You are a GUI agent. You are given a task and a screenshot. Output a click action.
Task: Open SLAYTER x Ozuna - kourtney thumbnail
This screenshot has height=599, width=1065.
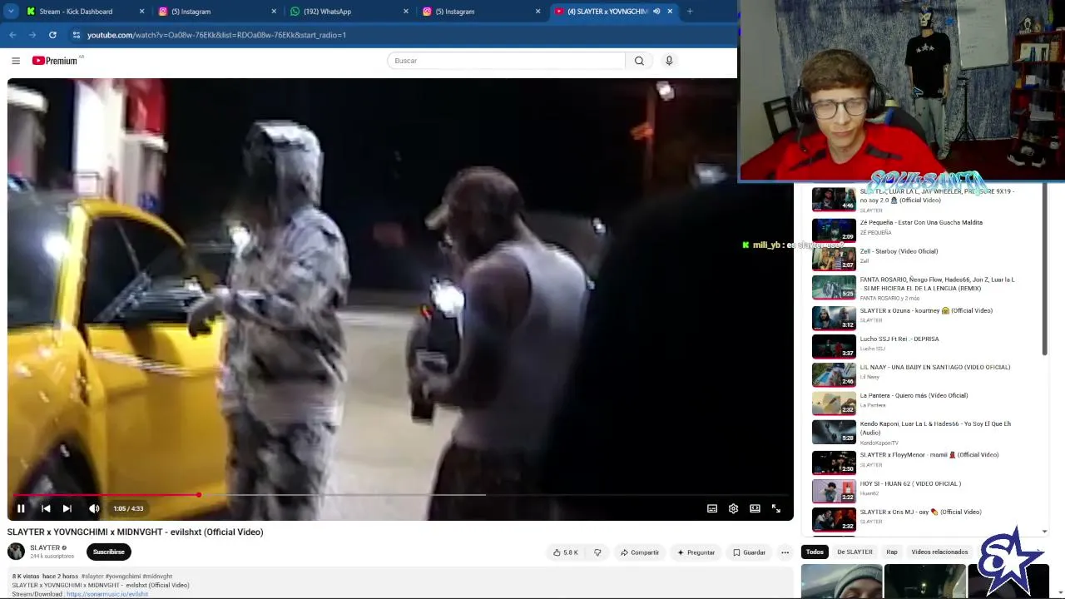pyautogui.click(x=834, y=318)
